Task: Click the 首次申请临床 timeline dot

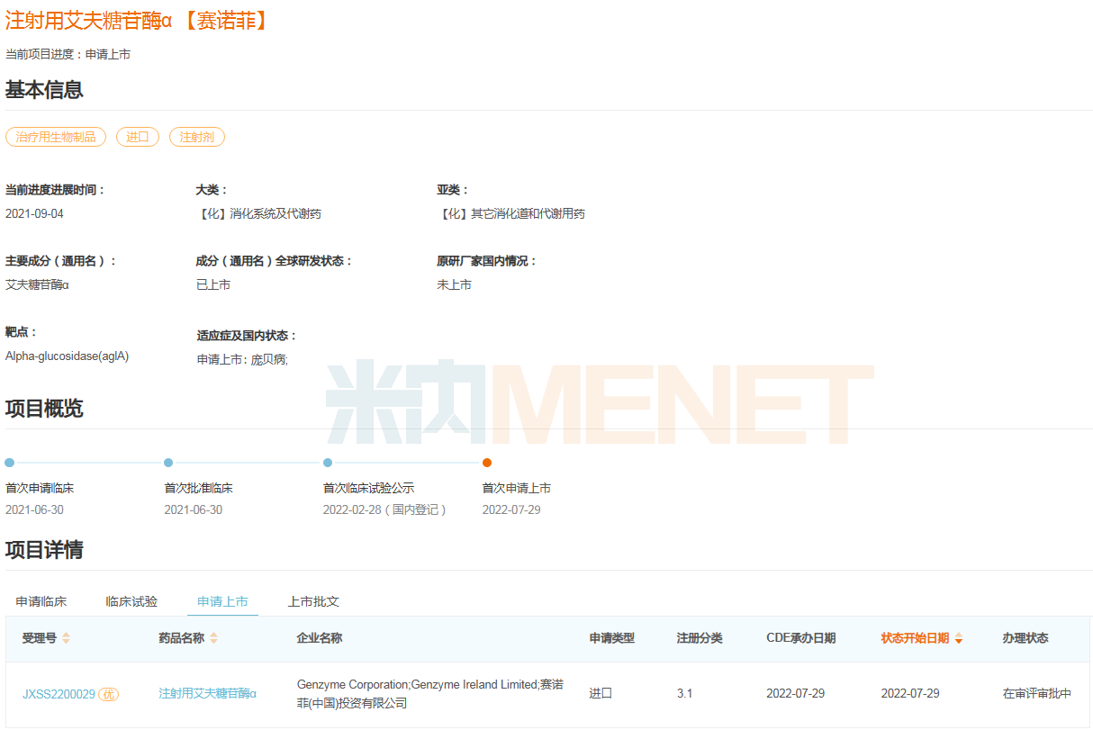Action: tap(10, 463)
